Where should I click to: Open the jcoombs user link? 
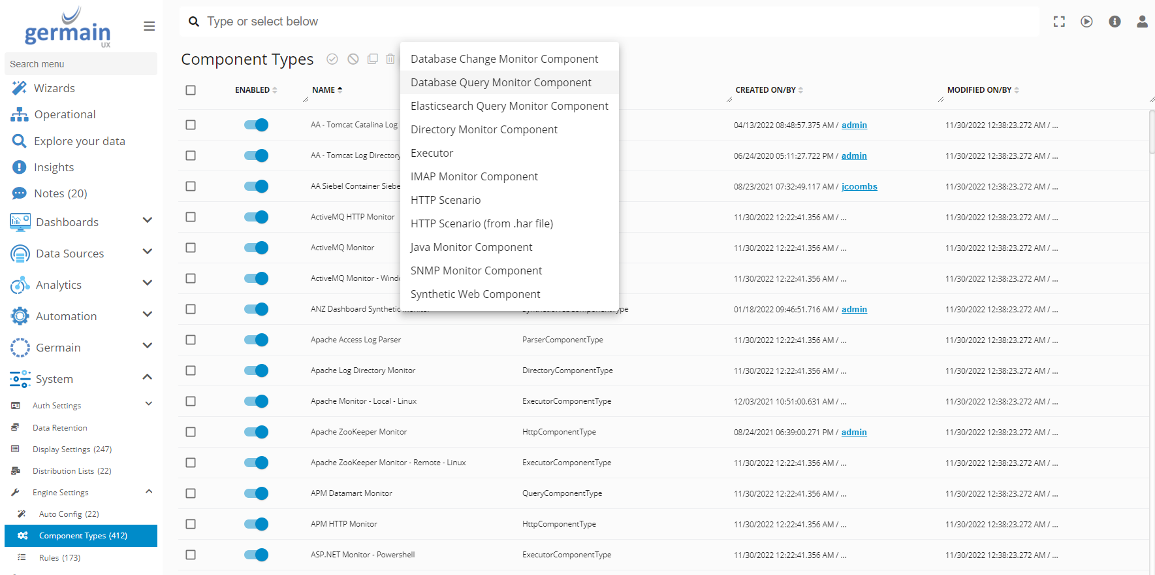point(859,187)
